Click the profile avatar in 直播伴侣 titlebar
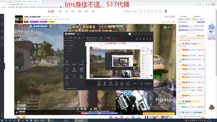217x122 pixels. click(x=130, y=34)
